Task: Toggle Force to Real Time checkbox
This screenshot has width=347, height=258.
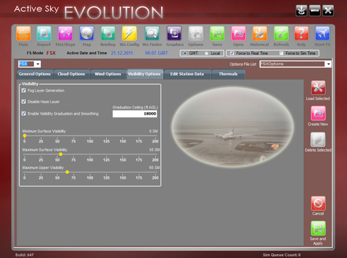Action: pyautogui.click(x=232, y=54)
